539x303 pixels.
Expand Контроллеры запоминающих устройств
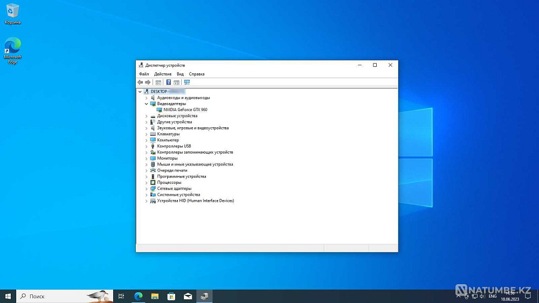(147, 153)
